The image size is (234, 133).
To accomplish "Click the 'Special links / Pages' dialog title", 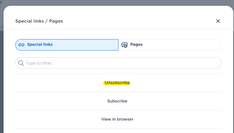I will (x=39, y=21).
